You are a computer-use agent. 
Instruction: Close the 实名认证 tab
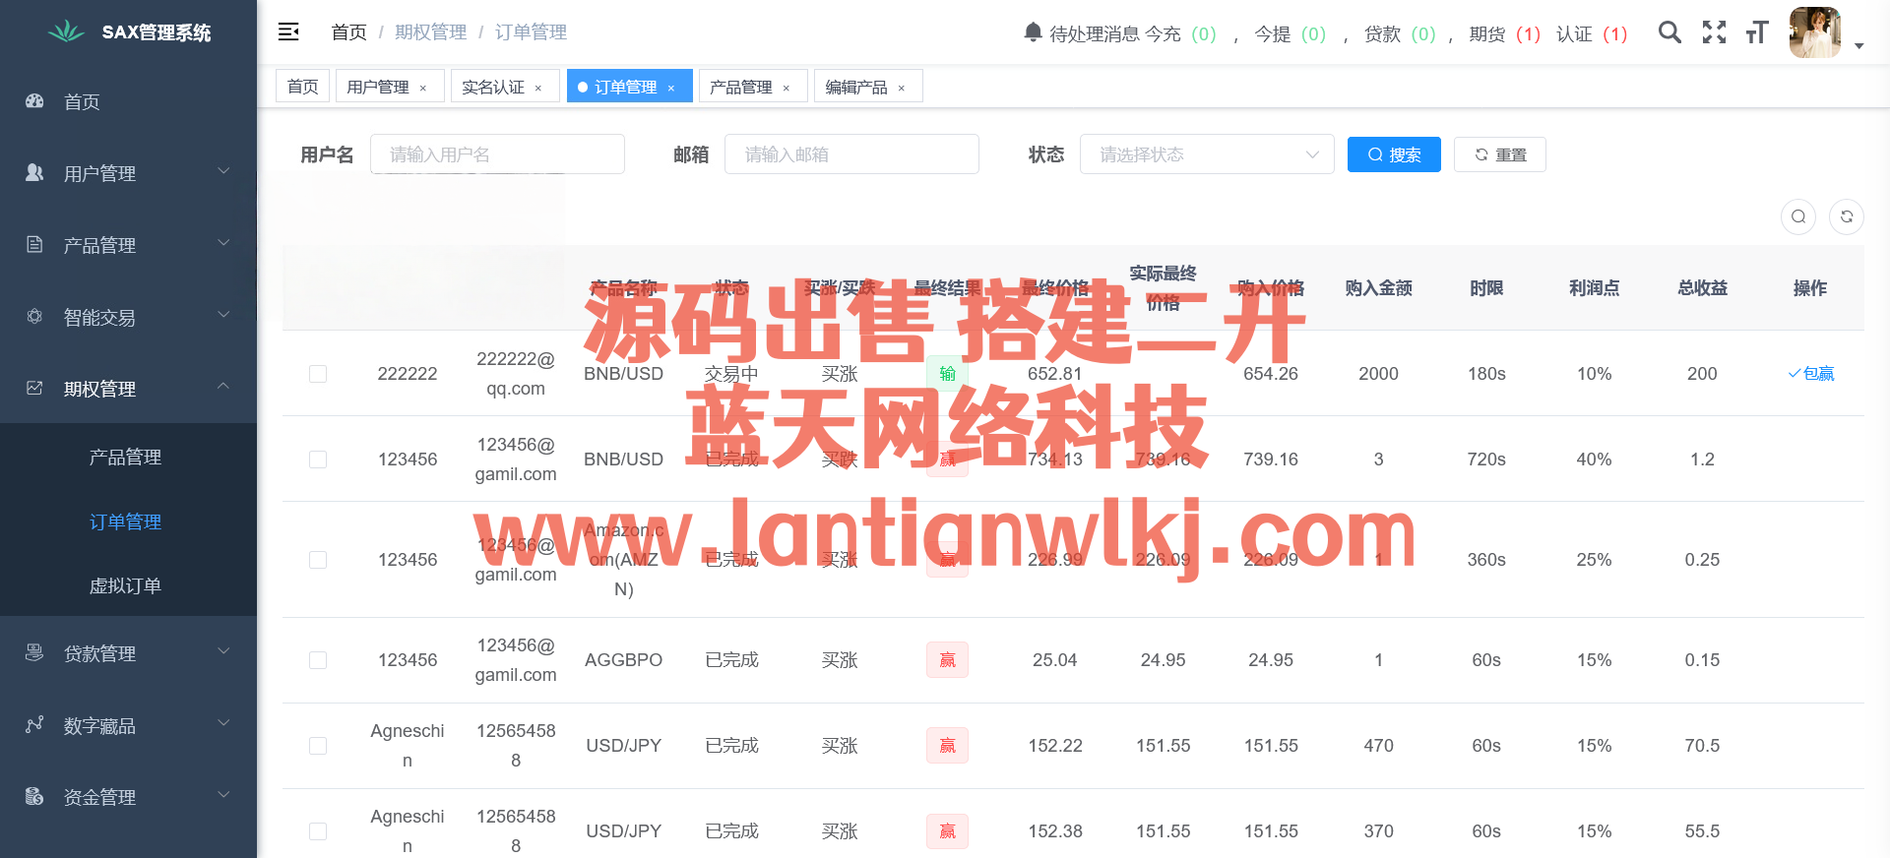[538, 89]
